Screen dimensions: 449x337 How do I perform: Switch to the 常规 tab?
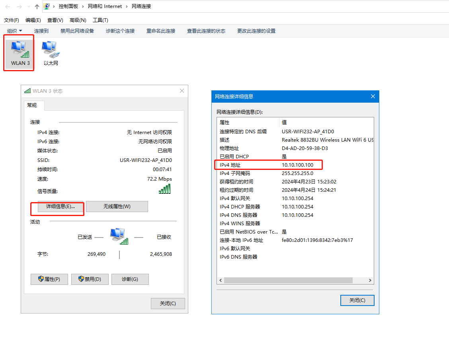[32, 105]
